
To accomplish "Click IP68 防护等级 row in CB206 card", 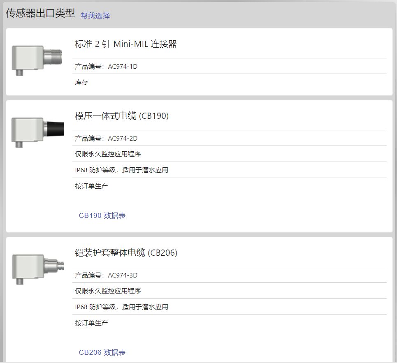I will tap(230, 307).
